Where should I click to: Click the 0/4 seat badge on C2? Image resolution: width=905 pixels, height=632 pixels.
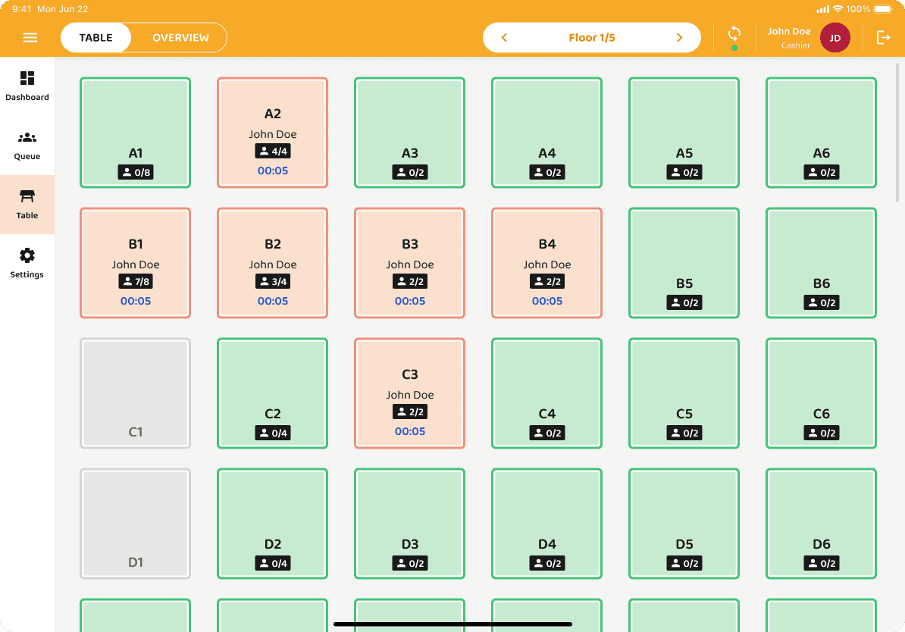coord(272,433)
